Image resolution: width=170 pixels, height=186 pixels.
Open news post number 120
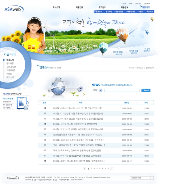[x=77, y=156]
